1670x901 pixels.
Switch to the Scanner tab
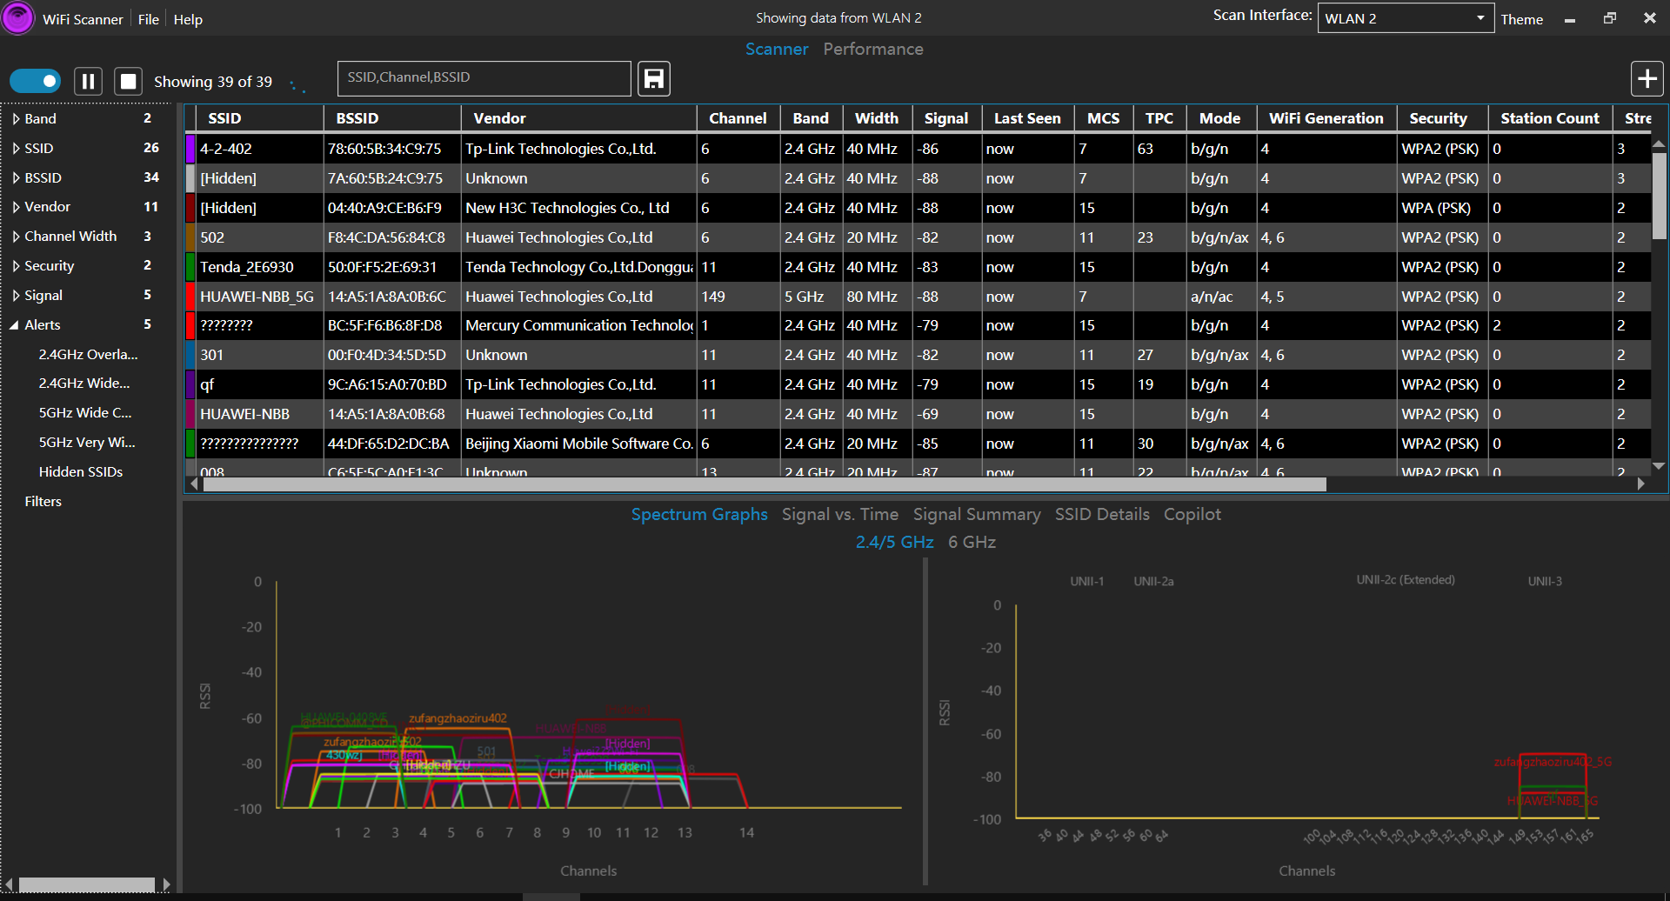point(777,50)
